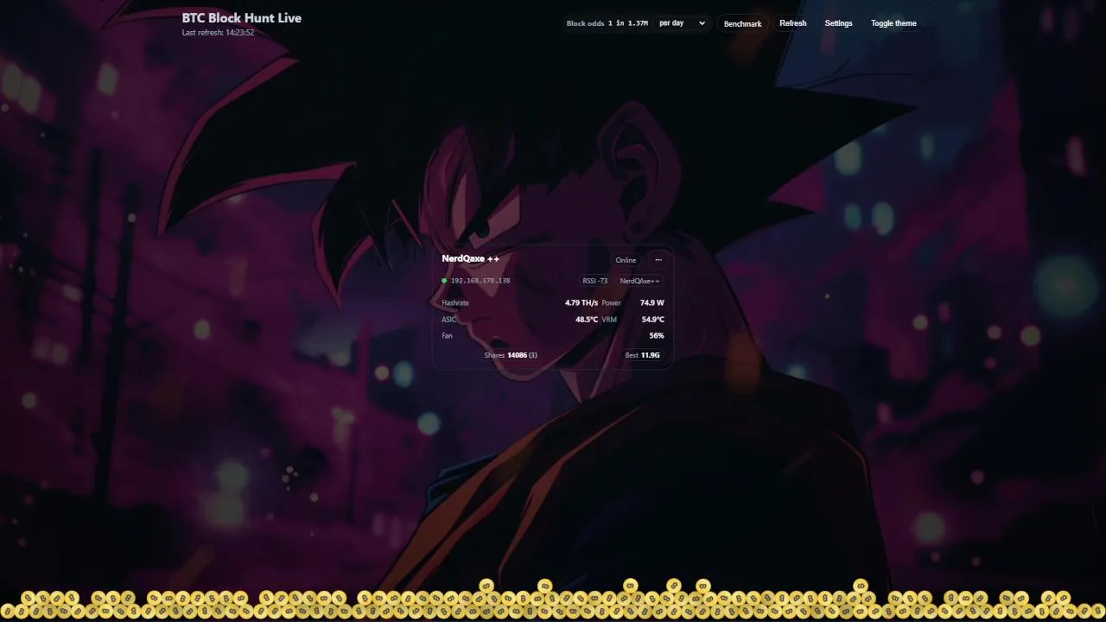
Task: Click the 'Last refresh: 14:23:52' text
Action: 218,33
